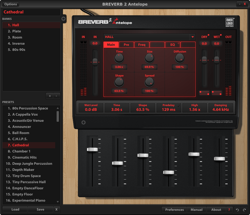Select preset Ball Room
250x215 pixels.
coord(29,133)
